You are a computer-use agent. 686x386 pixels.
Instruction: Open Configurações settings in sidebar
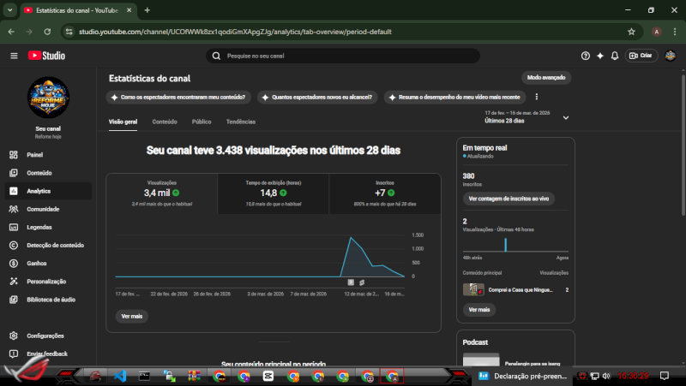click(x=45, y=336)
